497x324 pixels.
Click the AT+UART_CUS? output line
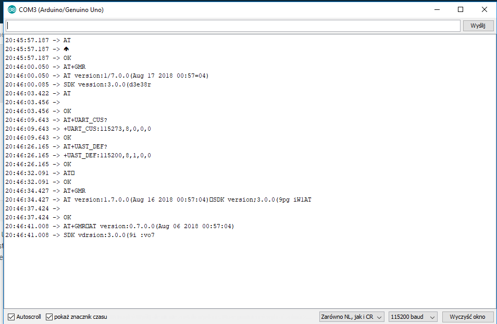[56, 120]
